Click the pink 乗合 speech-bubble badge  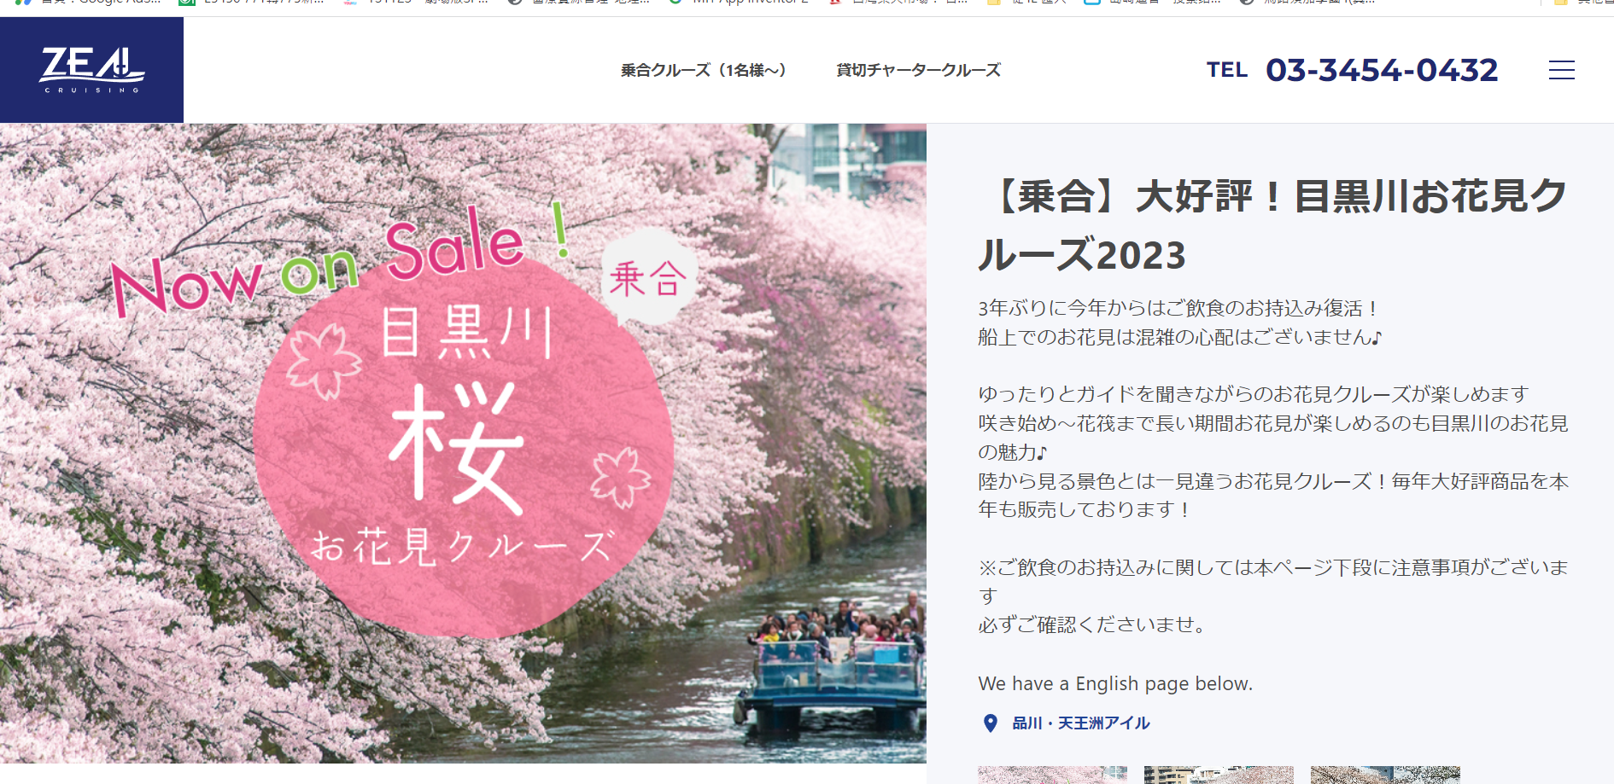(649, 278)
